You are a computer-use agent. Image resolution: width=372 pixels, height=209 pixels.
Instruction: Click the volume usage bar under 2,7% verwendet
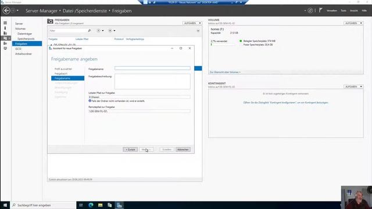point(222,44)
